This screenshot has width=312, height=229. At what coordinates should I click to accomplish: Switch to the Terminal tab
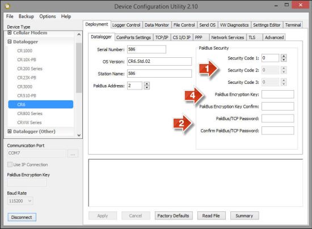tap(293, 25)
